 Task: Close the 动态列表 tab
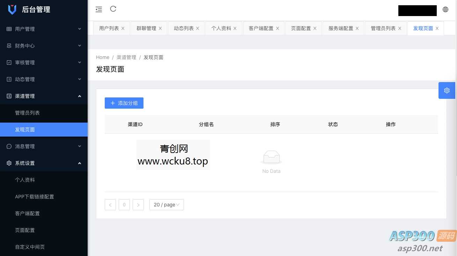click(197, 28)
